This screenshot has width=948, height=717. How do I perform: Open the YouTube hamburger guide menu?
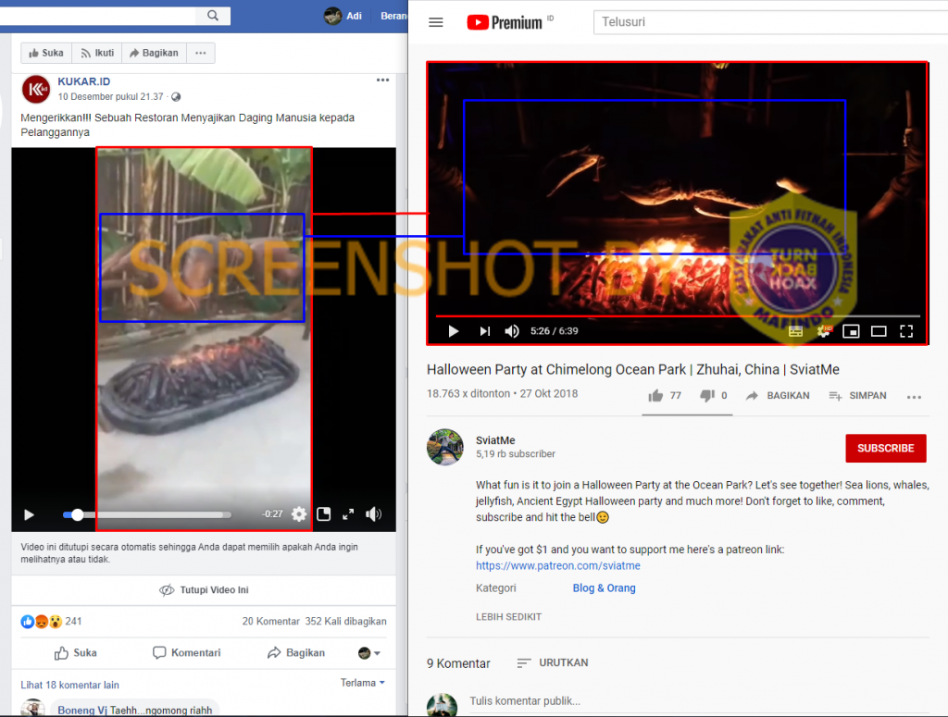(x=436, y=22)
